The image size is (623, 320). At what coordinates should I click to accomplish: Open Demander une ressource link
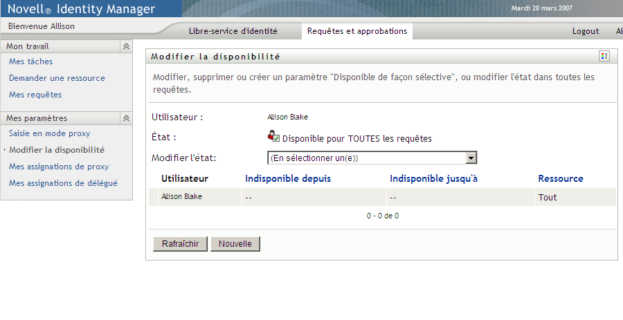pos(57,78)
